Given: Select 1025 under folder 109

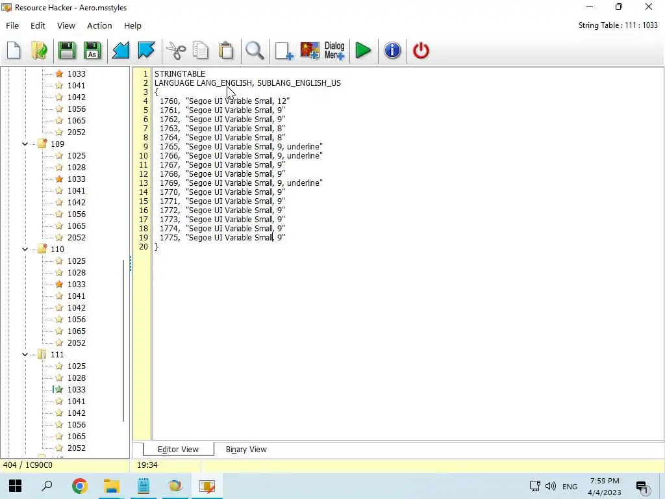Looking at the screenshot, I should 77,156.
